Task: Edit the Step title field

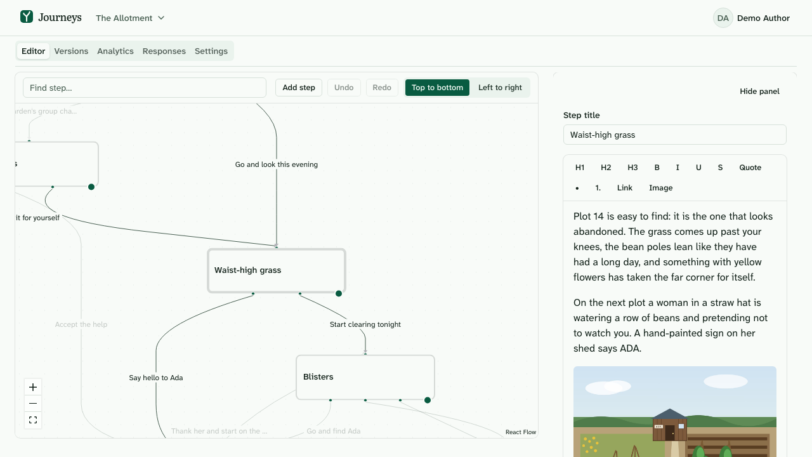Action: [x=675, y=135]
